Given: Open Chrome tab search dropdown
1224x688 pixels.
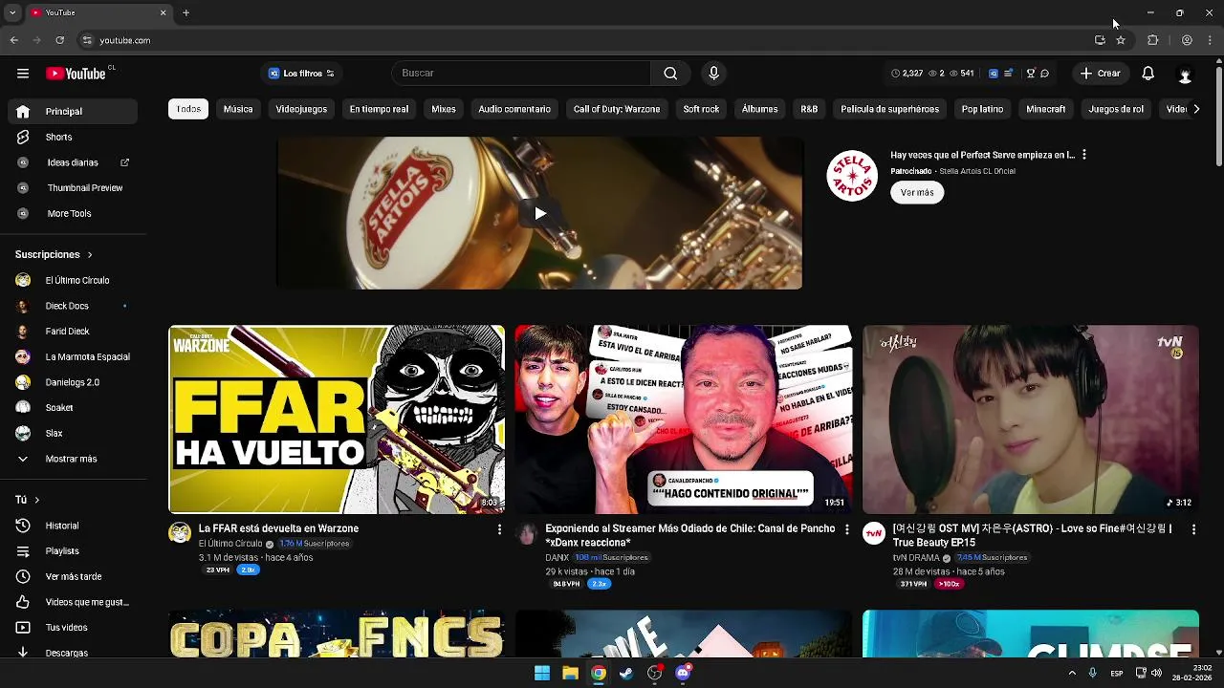Looking at the screenshot, I should (12, 12).
